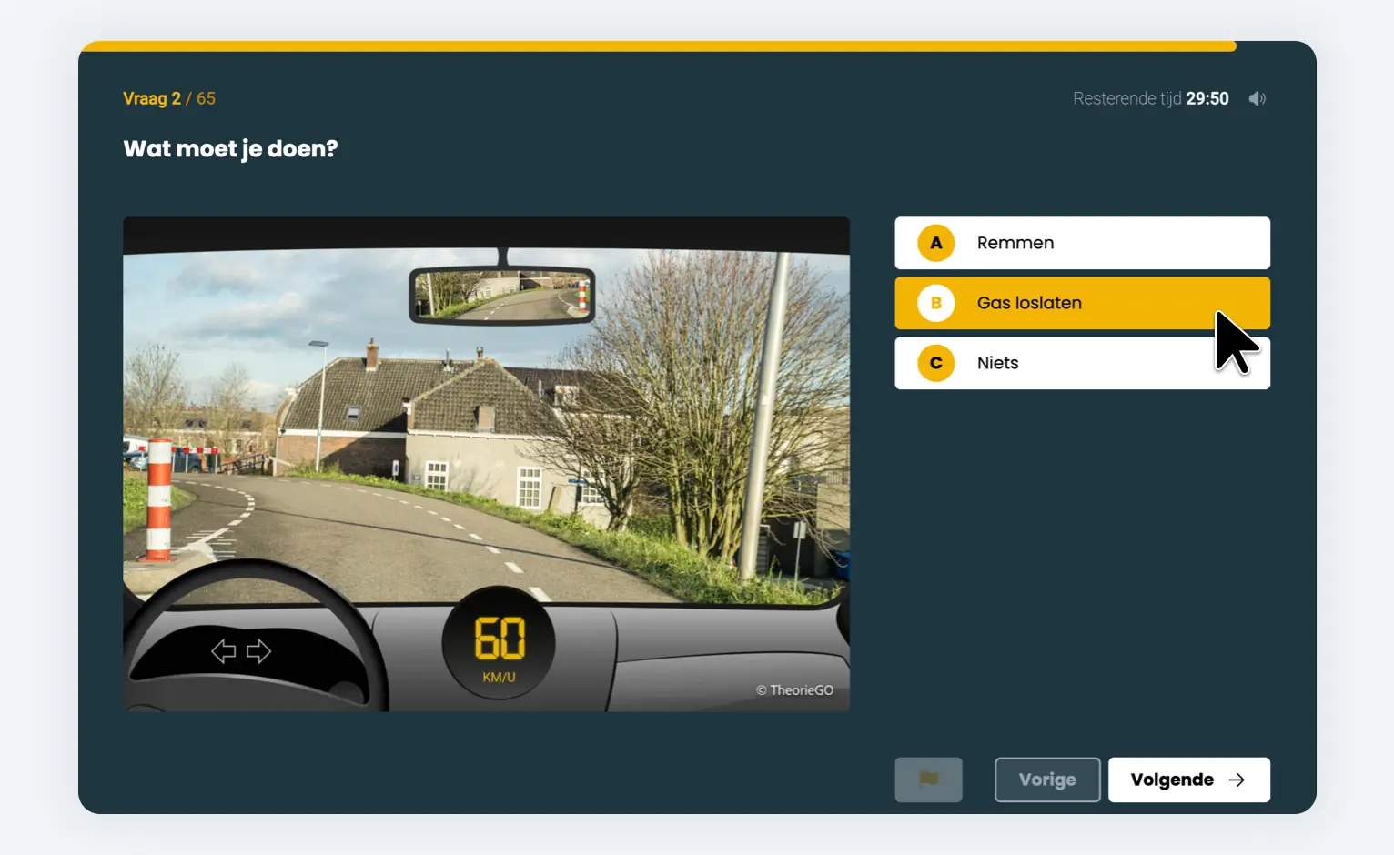Flag this question with the flag icon
This screenshot has height=855, width=1394.
(x=928, y=780)
